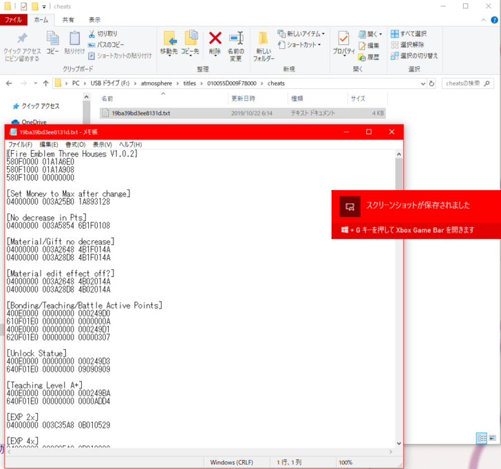Click PC in the address breadcrumb
The width and height of the screenshot is (501, 469).
point(76,83)
